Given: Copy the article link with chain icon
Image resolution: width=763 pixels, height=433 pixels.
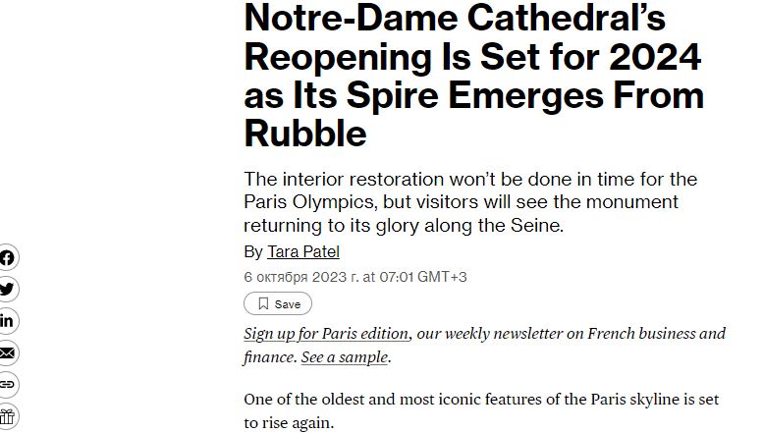Looking at the screenshot, I should [8, 384].
